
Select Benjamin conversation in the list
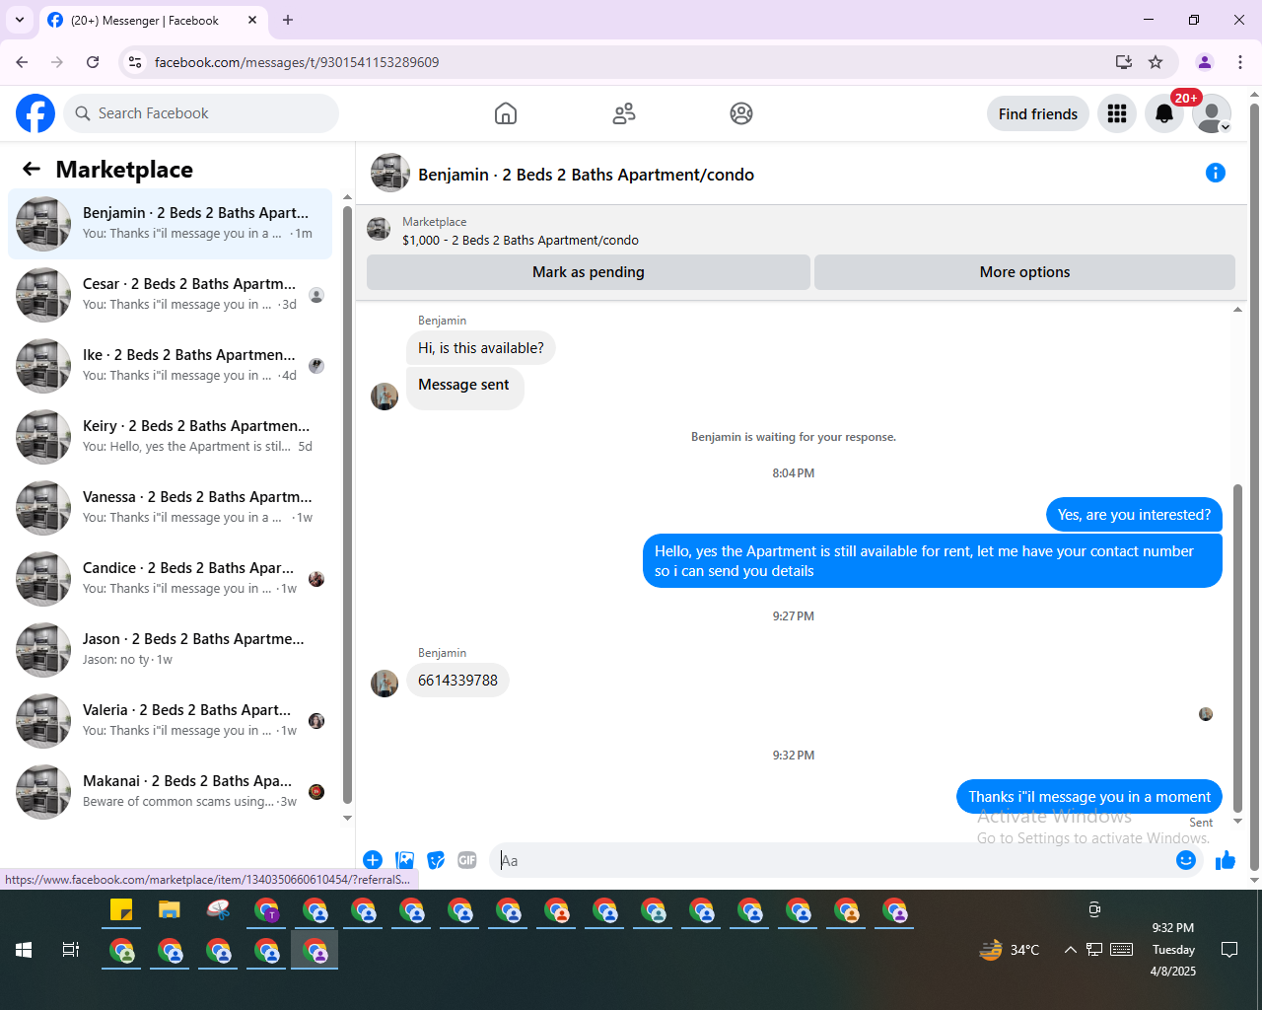(170, 224)
